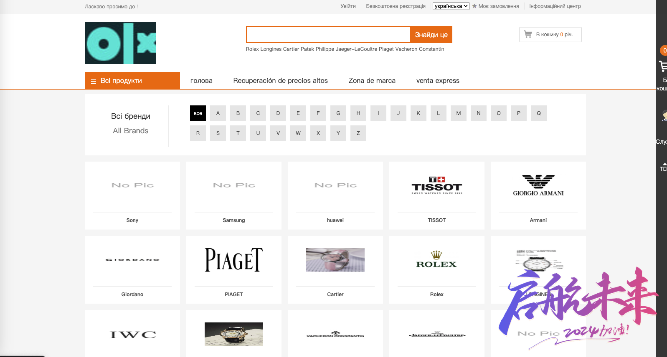This screenshot has width=667, height=357.
Task: Expand the Всі продукти category menu
Action: 132,80
